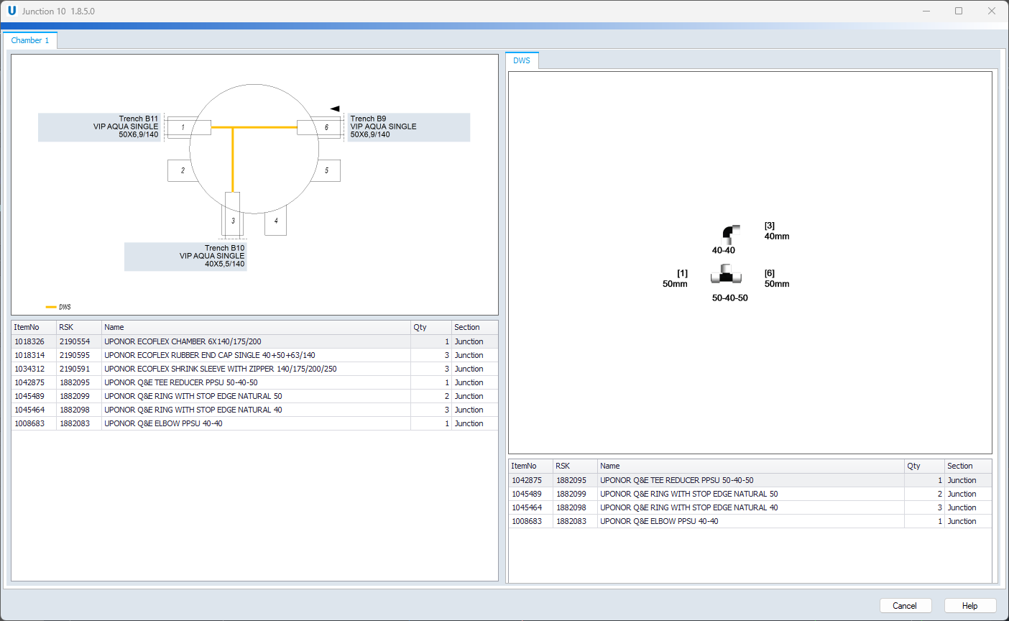This screenshot has height=621, width=1009.
Task: Click RSK 2190554 cell
Action: pyautogui.click(x=78, y=341)
